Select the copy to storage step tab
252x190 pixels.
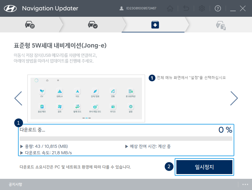221,25
